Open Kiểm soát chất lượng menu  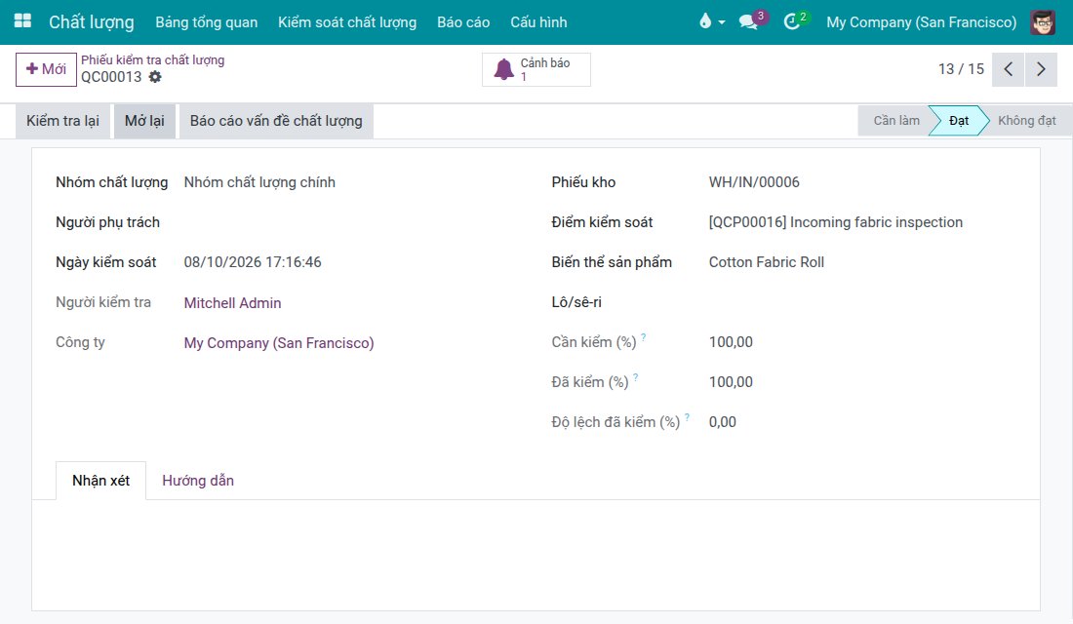347,21
